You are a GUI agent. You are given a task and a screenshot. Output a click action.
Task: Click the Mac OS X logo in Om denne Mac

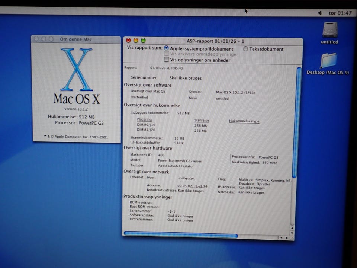click(77, 69)
